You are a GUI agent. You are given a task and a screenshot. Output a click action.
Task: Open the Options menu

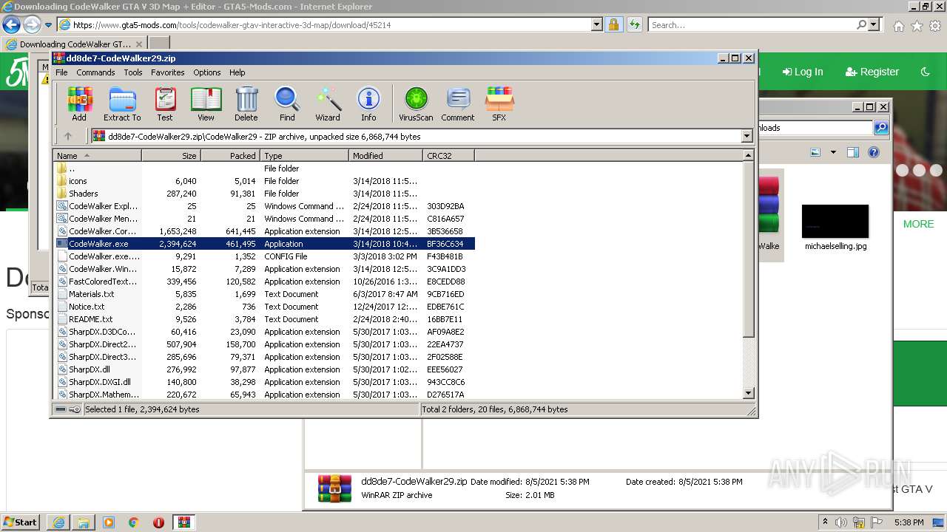tap(207, 72)
